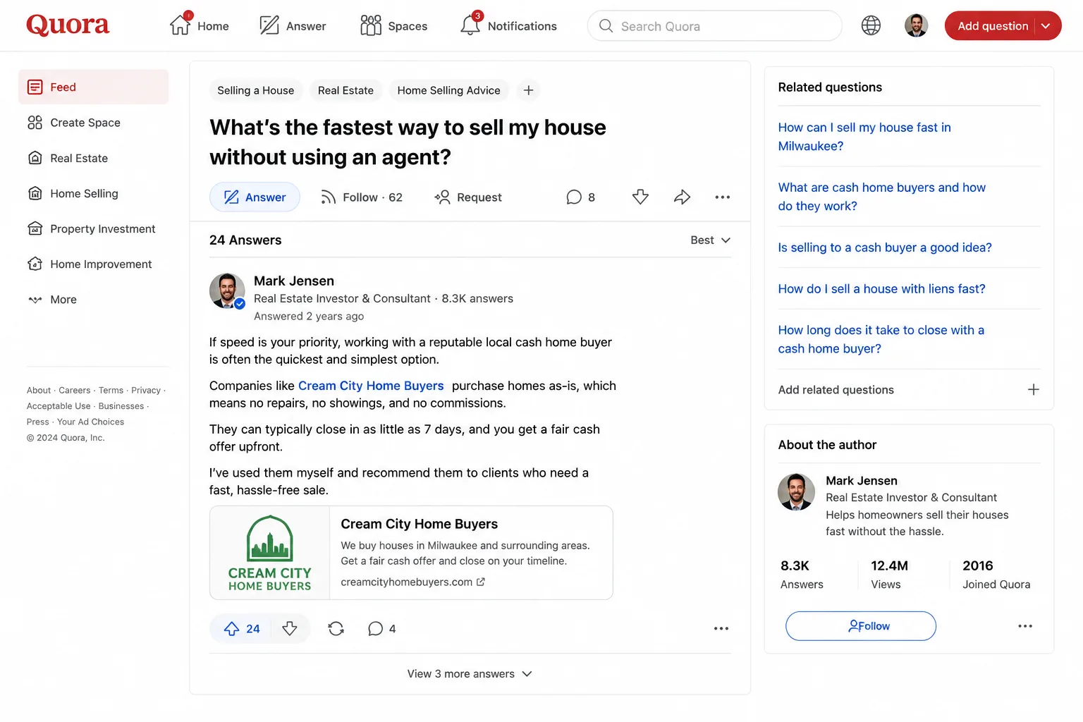Follow Mark Jensen in the author card
The image size is (1083, 722).
pos(861,626)
